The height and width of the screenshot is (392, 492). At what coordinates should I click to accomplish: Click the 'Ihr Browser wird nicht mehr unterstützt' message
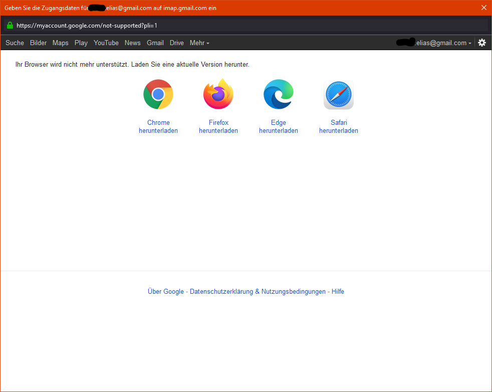(132, 64)
